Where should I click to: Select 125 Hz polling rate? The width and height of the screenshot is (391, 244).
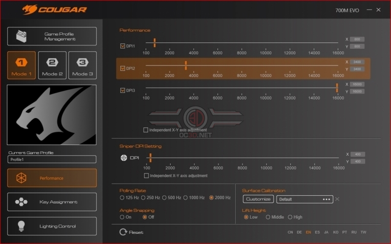(x=122, y=198)
